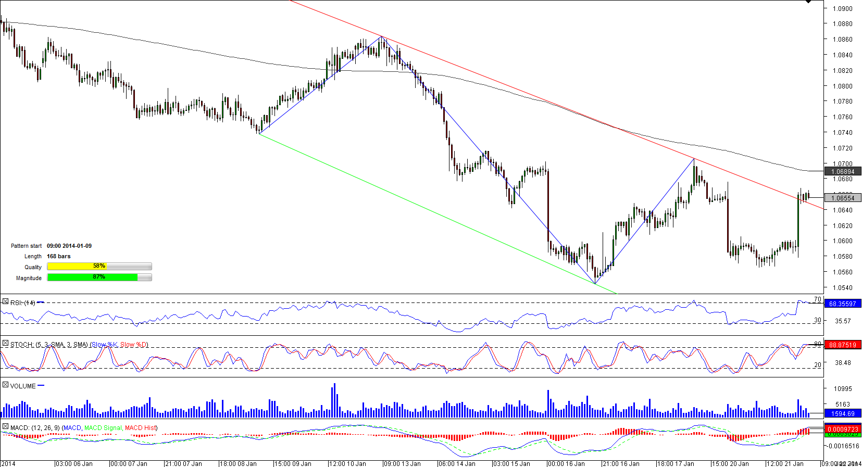
Task: Close the VOLUME indicator panel box
Action: click(5, 385)
